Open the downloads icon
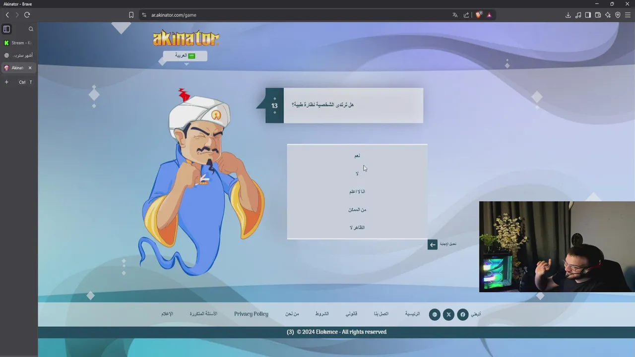This screenshot has height=357, width=635. coord(568,15)
